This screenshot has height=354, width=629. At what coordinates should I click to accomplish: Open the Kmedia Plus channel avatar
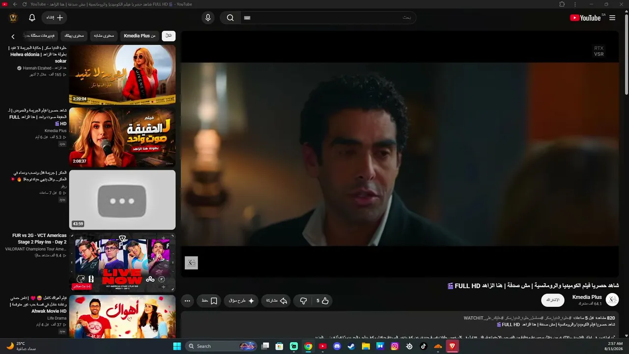pyautogui.click(x=612, y=299)
